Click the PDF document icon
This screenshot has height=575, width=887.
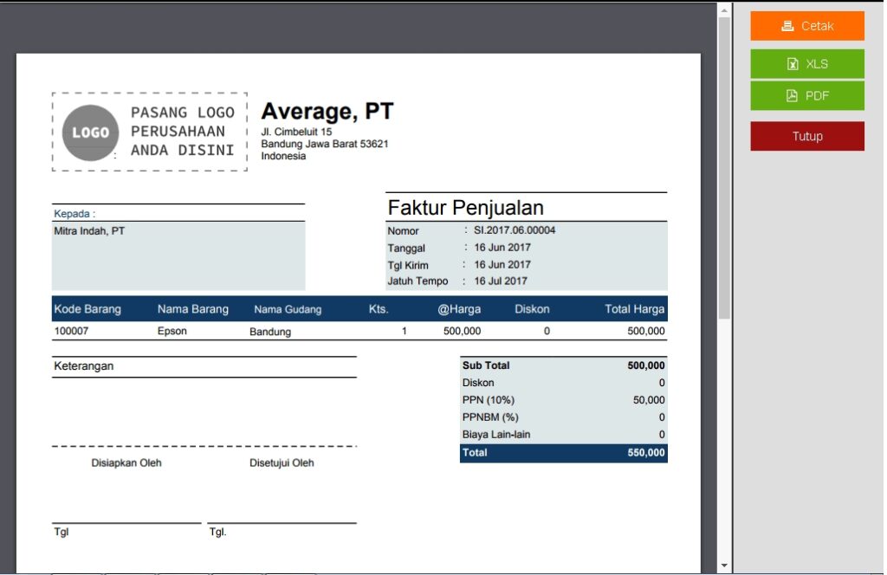click(x=792, y=96)
